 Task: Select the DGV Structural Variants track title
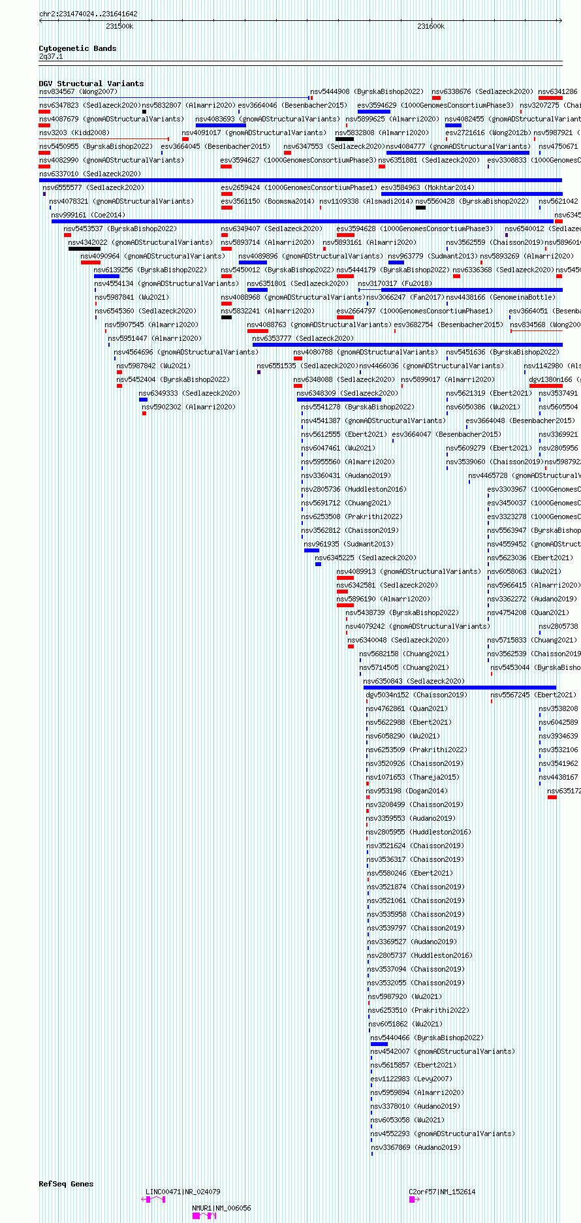pos(91,84)
